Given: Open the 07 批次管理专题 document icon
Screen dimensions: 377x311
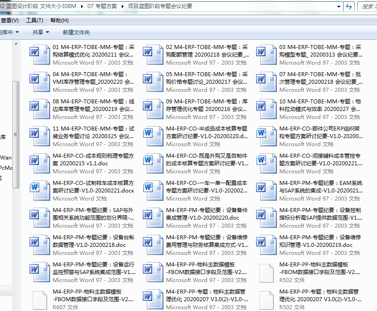Looking at the screenshot, I should tap(266, 81).
